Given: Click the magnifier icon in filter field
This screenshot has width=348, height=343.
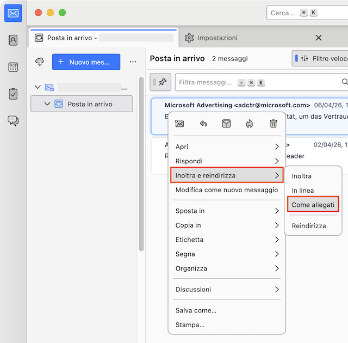Looking at the screenshot, I should click(345, 82).
